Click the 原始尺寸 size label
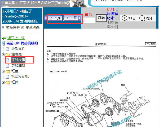Viewport: 159px width, 127px height. 112,16
